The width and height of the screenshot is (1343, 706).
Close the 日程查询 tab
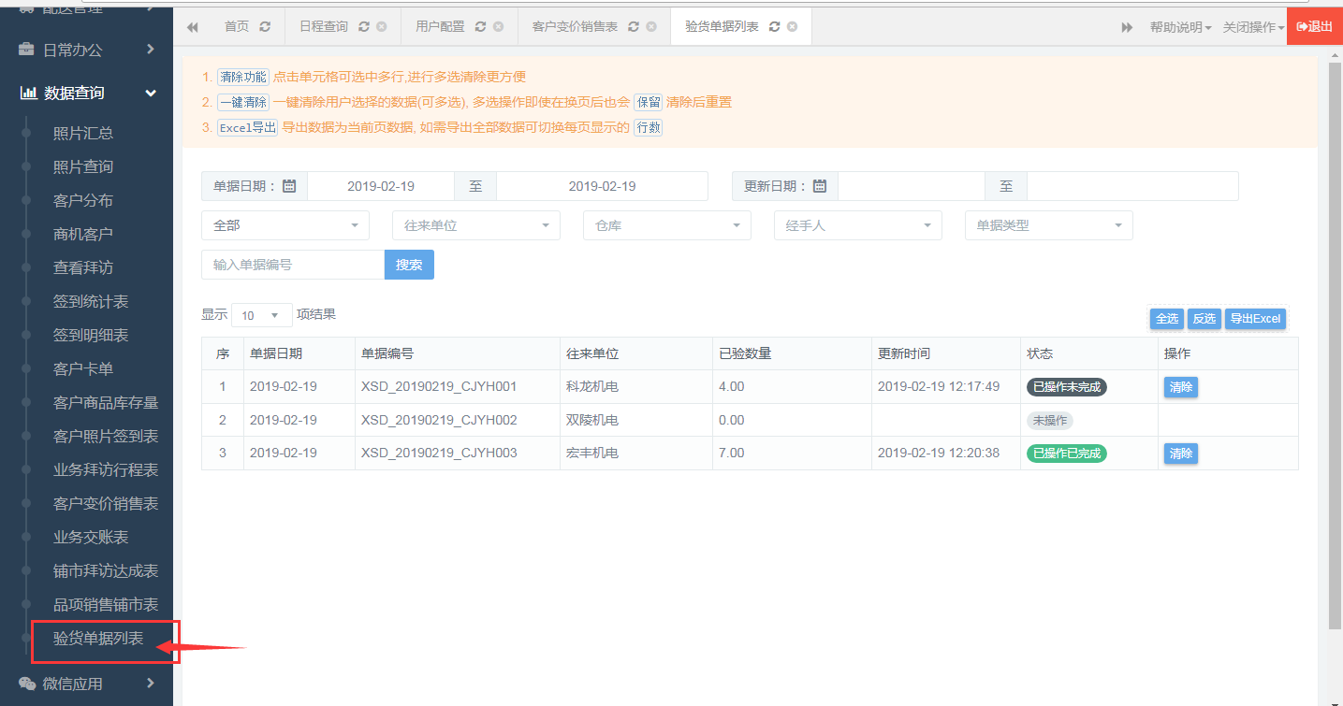tap(382, 27)
